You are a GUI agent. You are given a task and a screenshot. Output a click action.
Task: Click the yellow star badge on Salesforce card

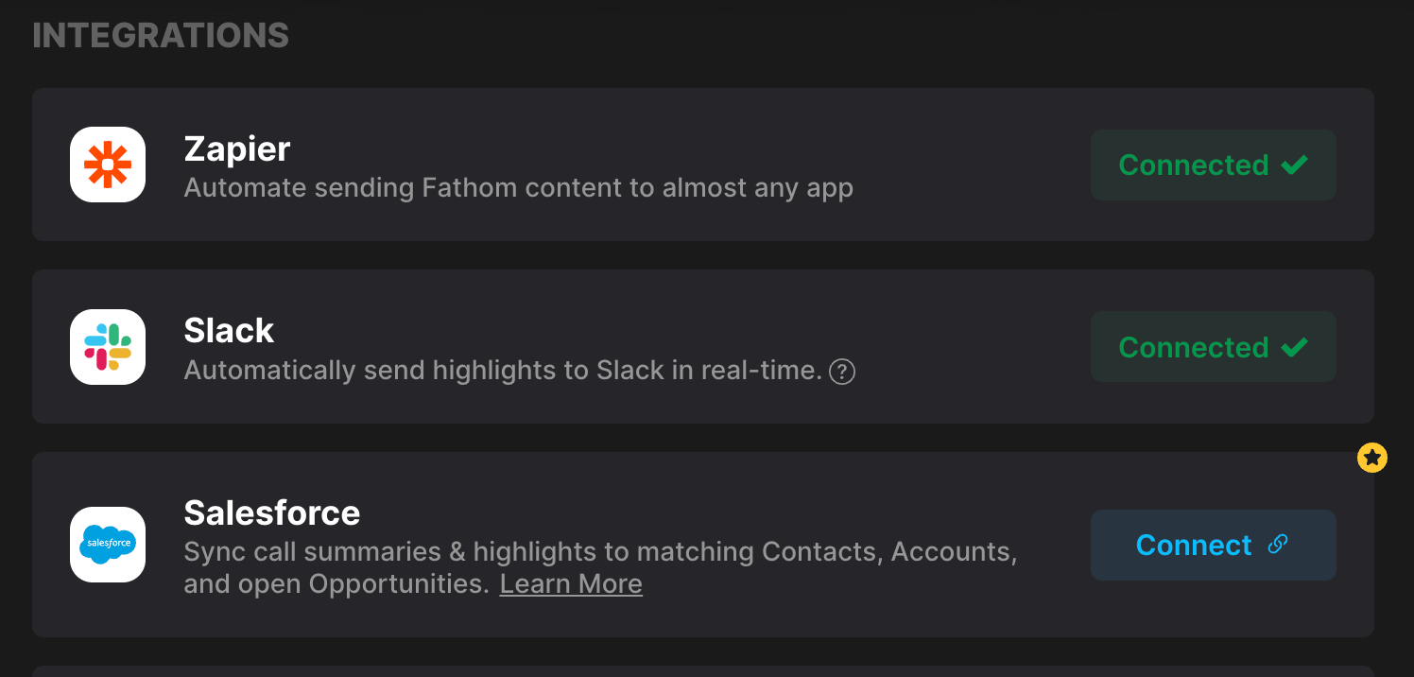[1371, 459]
